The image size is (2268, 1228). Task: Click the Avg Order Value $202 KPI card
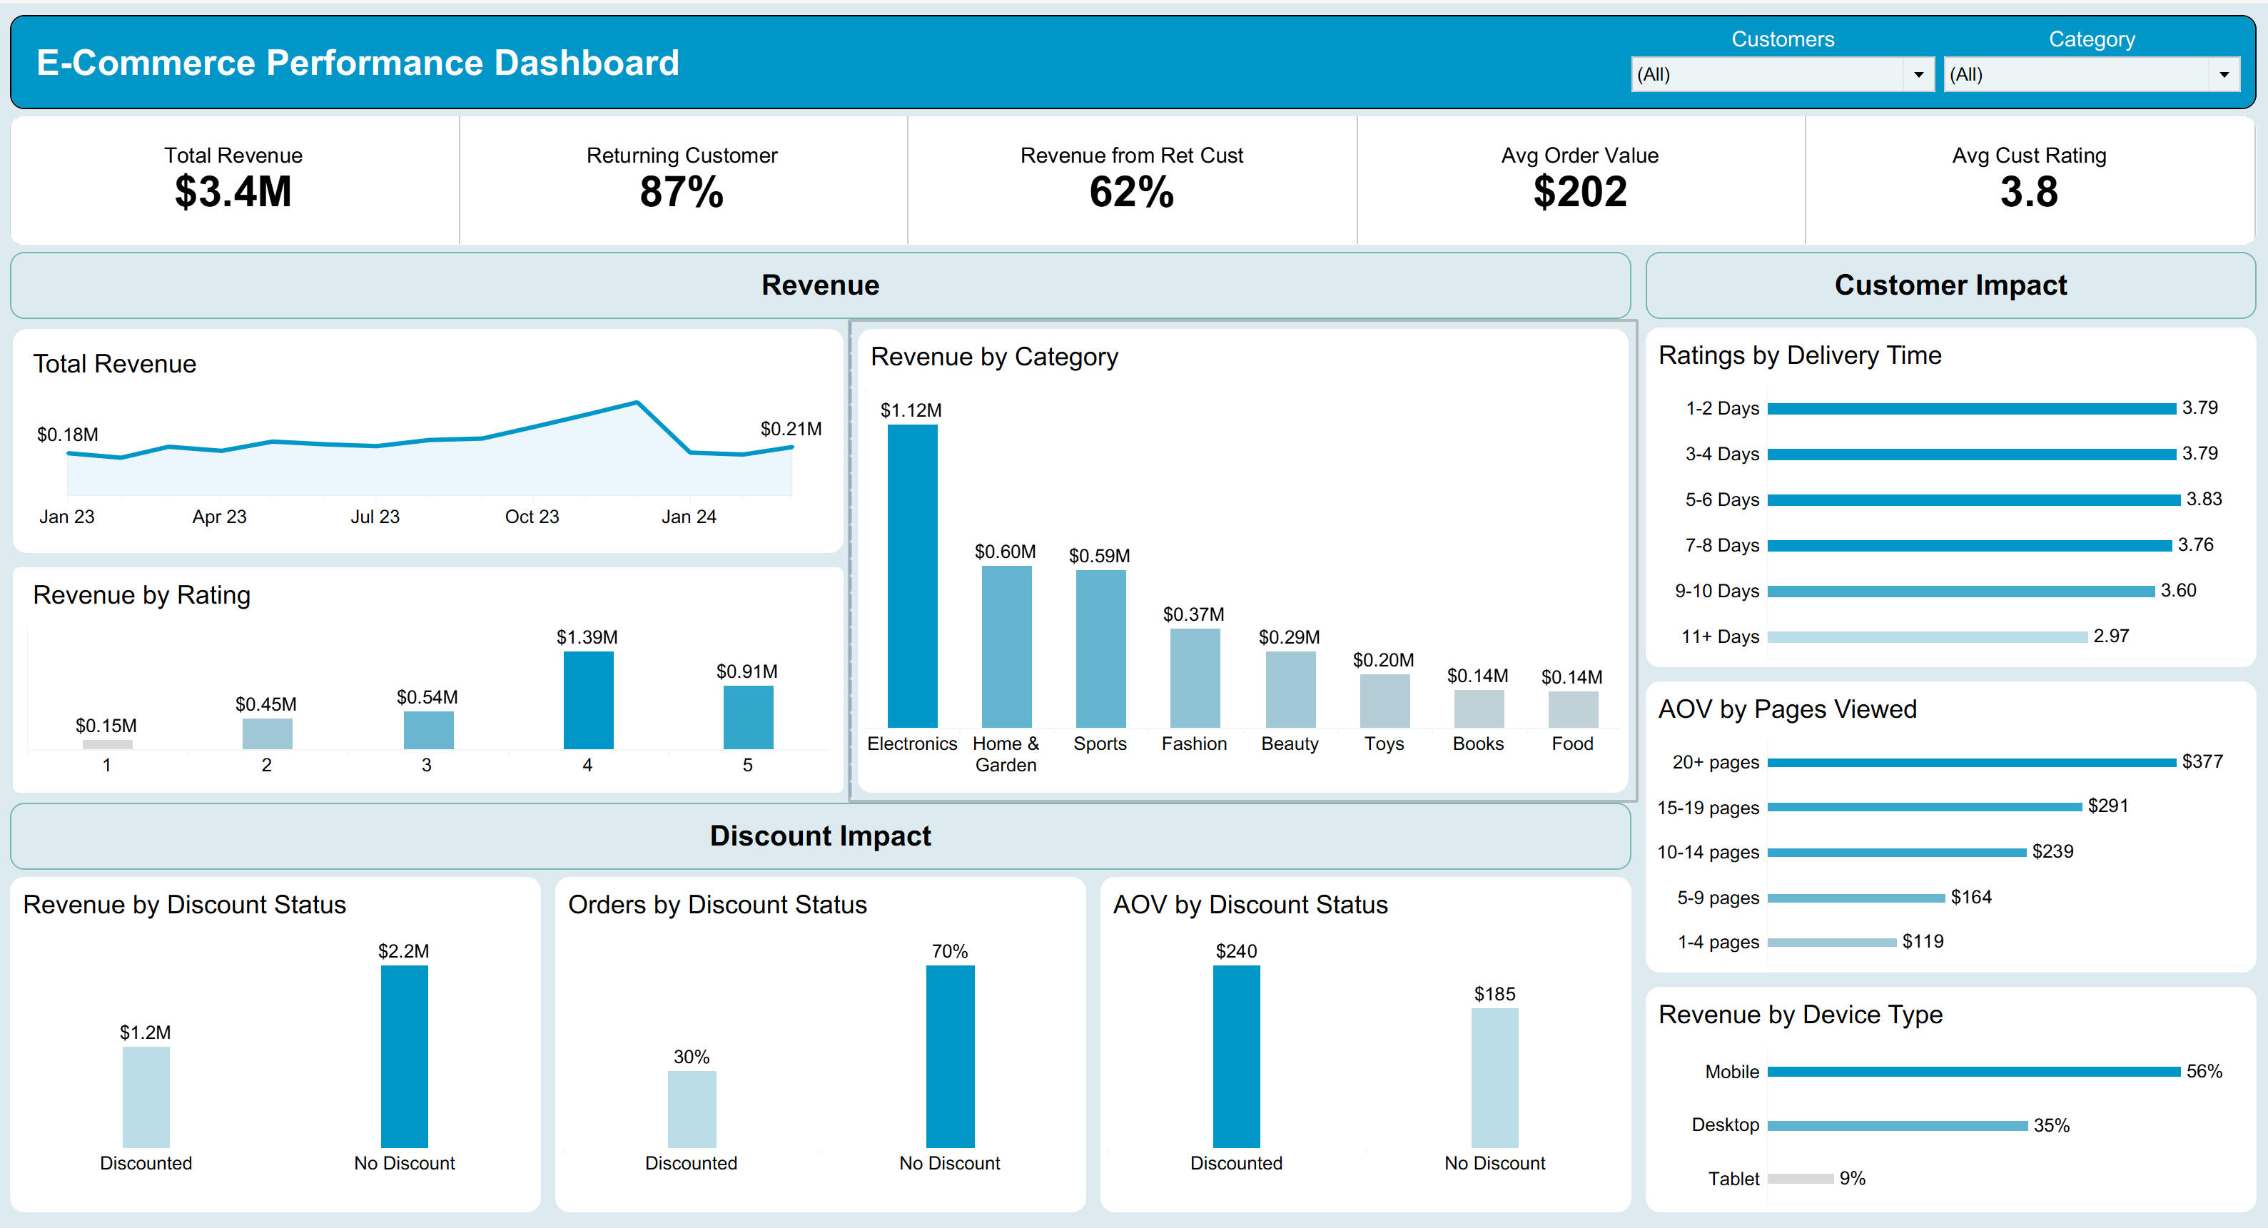tap(1580, 180)
